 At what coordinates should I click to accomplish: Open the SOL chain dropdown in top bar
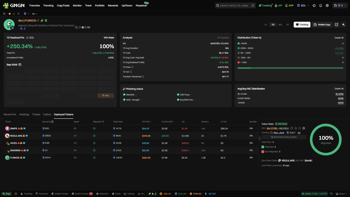click(303, 6)
